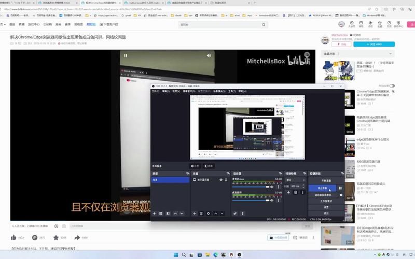415x259 pixels.
Task: Pause recording with the pause icon in OBS Controls
Action: [x=341, y=188]
